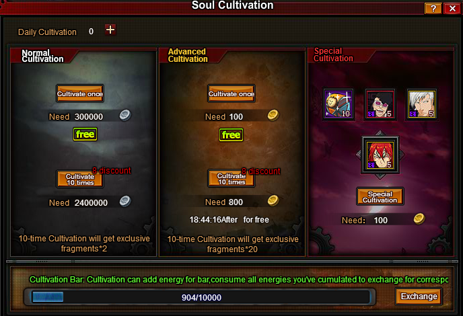Select the sunglasses character fragment icon
The height and width of the screenshot is (316, 463).
380,104
